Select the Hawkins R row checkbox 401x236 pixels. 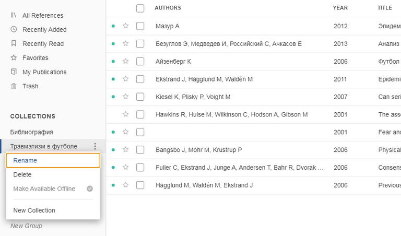point(140,114)
